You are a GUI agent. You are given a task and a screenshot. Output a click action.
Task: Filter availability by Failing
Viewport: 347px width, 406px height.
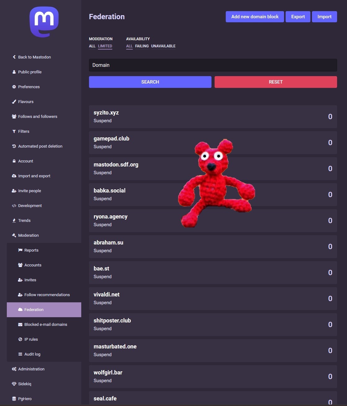coord(142,46)
